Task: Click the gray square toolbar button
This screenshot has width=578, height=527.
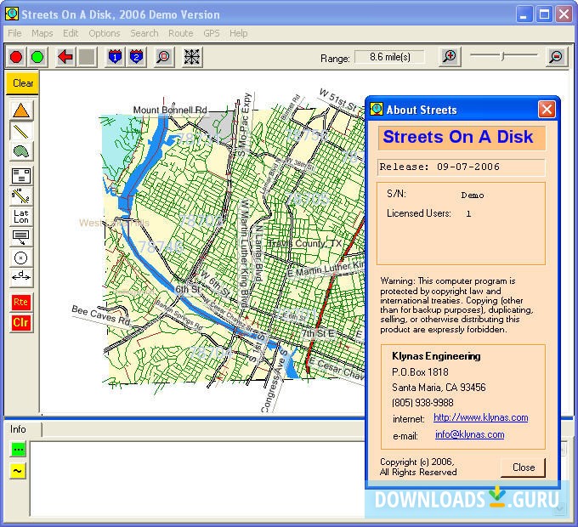Action: tap(87, 57)
